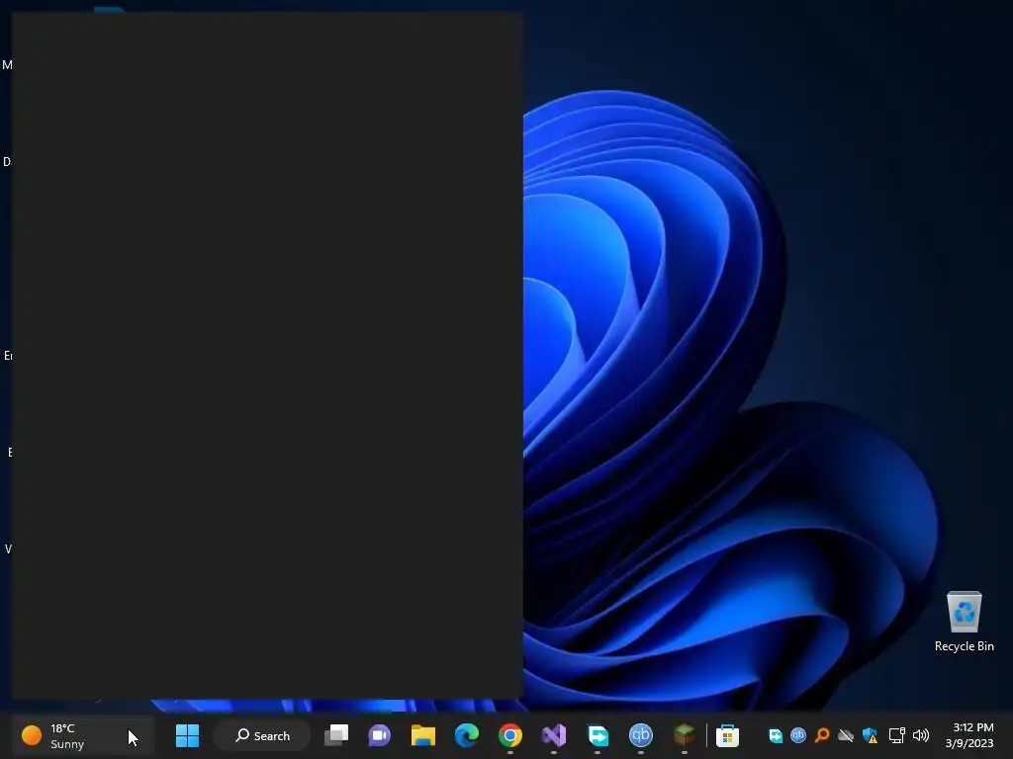Open the weather widget showing 18°C Sunny
The height and width of the screenshot is (759, 1013).
[81, 735]
